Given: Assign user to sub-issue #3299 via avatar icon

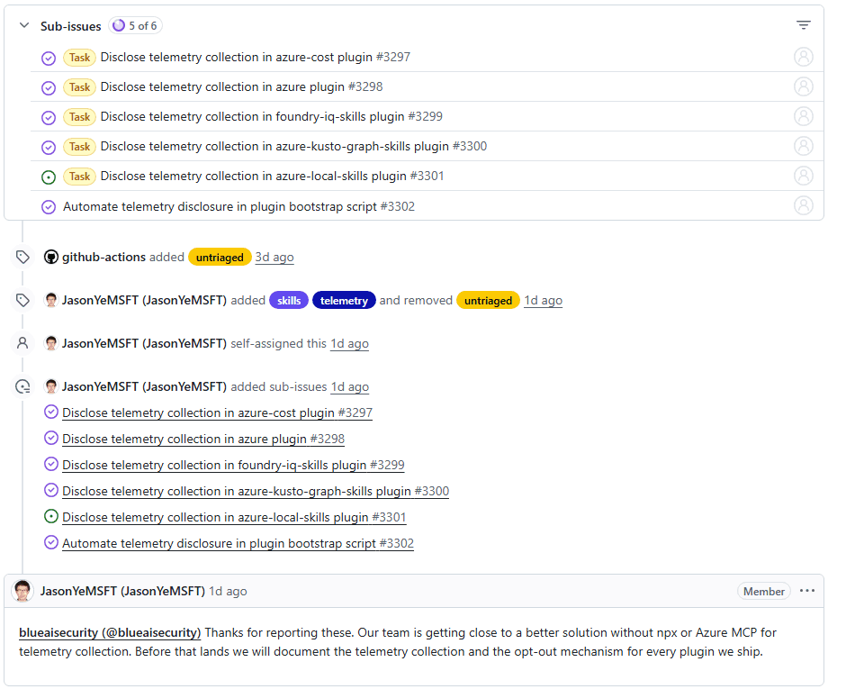Looking at the screenshot, I should pyautogui.click(x=804, y=116).
